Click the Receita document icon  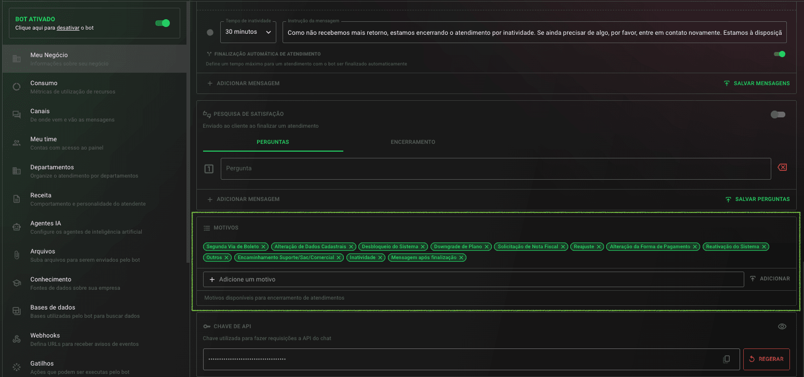pyautogui.click(x=17, y=199)
